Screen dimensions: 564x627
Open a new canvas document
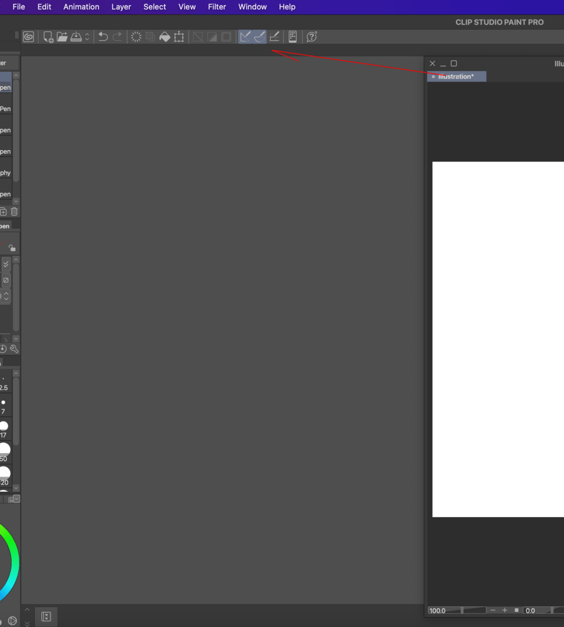coord(47,36)
